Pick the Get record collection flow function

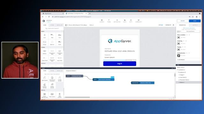click(x=52, y=79)
